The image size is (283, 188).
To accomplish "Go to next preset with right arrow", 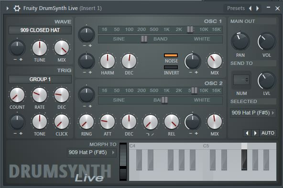I will 258,8.
